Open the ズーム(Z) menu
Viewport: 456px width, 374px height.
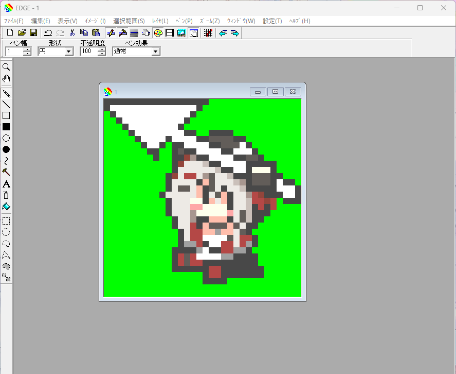click(x=210, y=21)
